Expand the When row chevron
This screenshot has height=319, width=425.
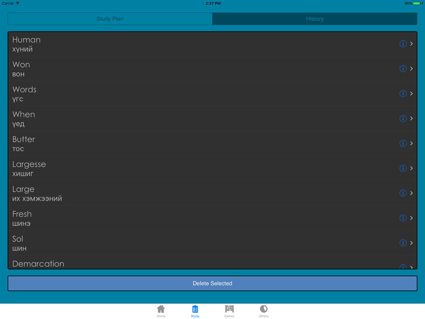pyautogui.click(x=411, y=119)
